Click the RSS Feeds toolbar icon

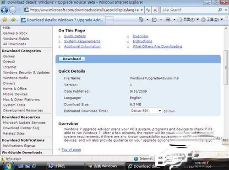[x=154, y=20]
